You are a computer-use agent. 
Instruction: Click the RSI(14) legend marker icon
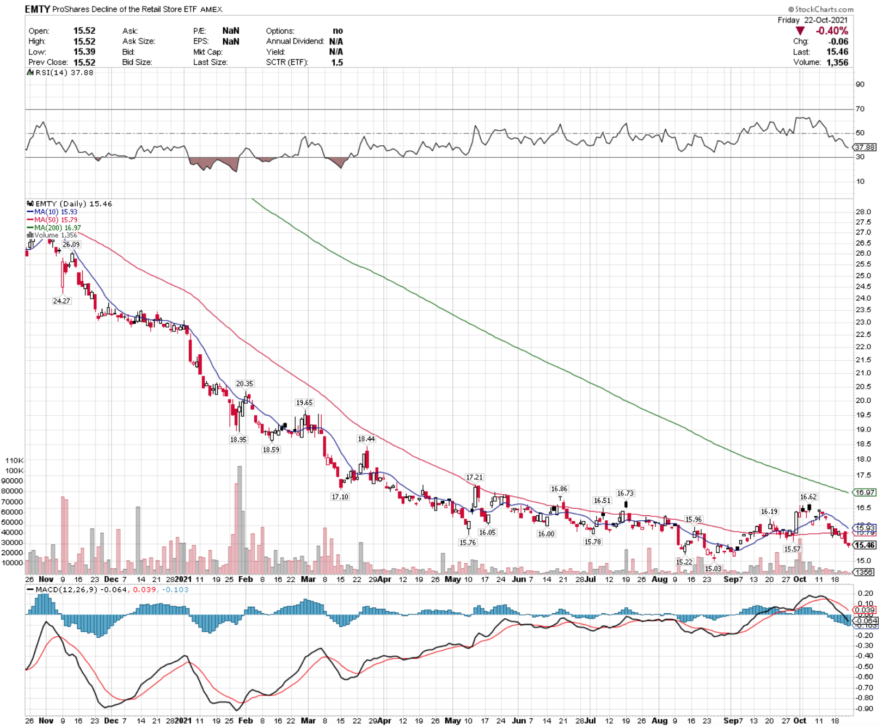30,72
